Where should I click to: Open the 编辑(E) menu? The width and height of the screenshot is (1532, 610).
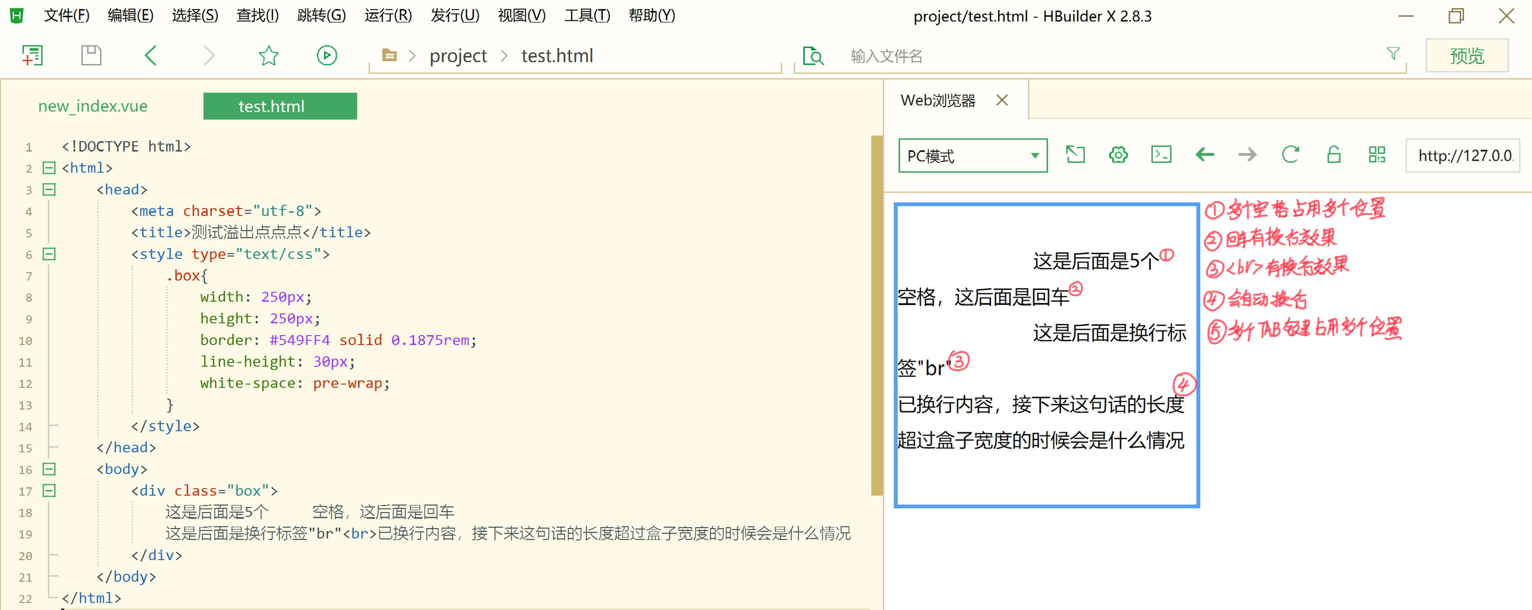[130, 15]
